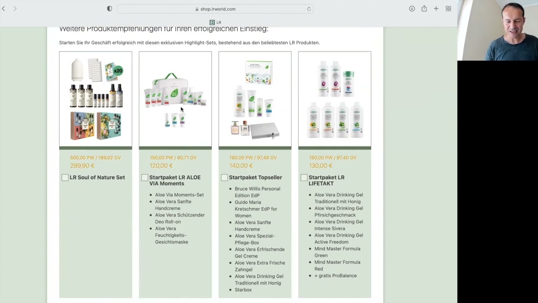538x303 pixels.
Task: Click Mind Master Formula Green item
Action: coord(338,252)
